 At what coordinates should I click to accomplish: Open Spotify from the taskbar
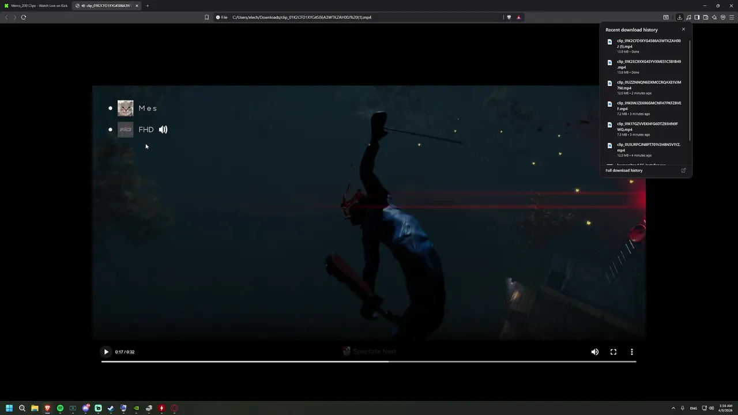(60, 408)
